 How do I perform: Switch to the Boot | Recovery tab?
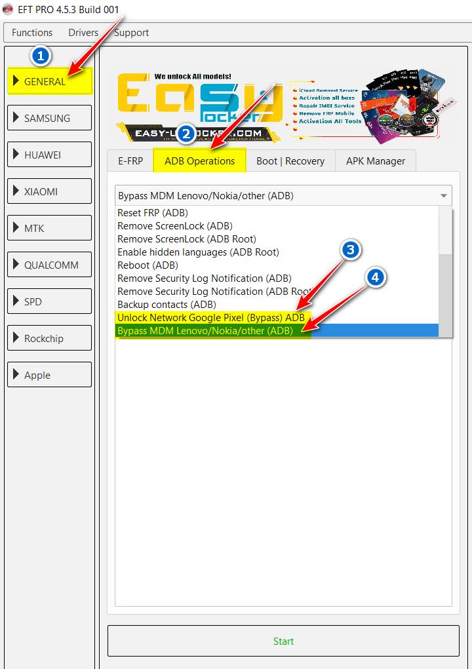(290, 161)
